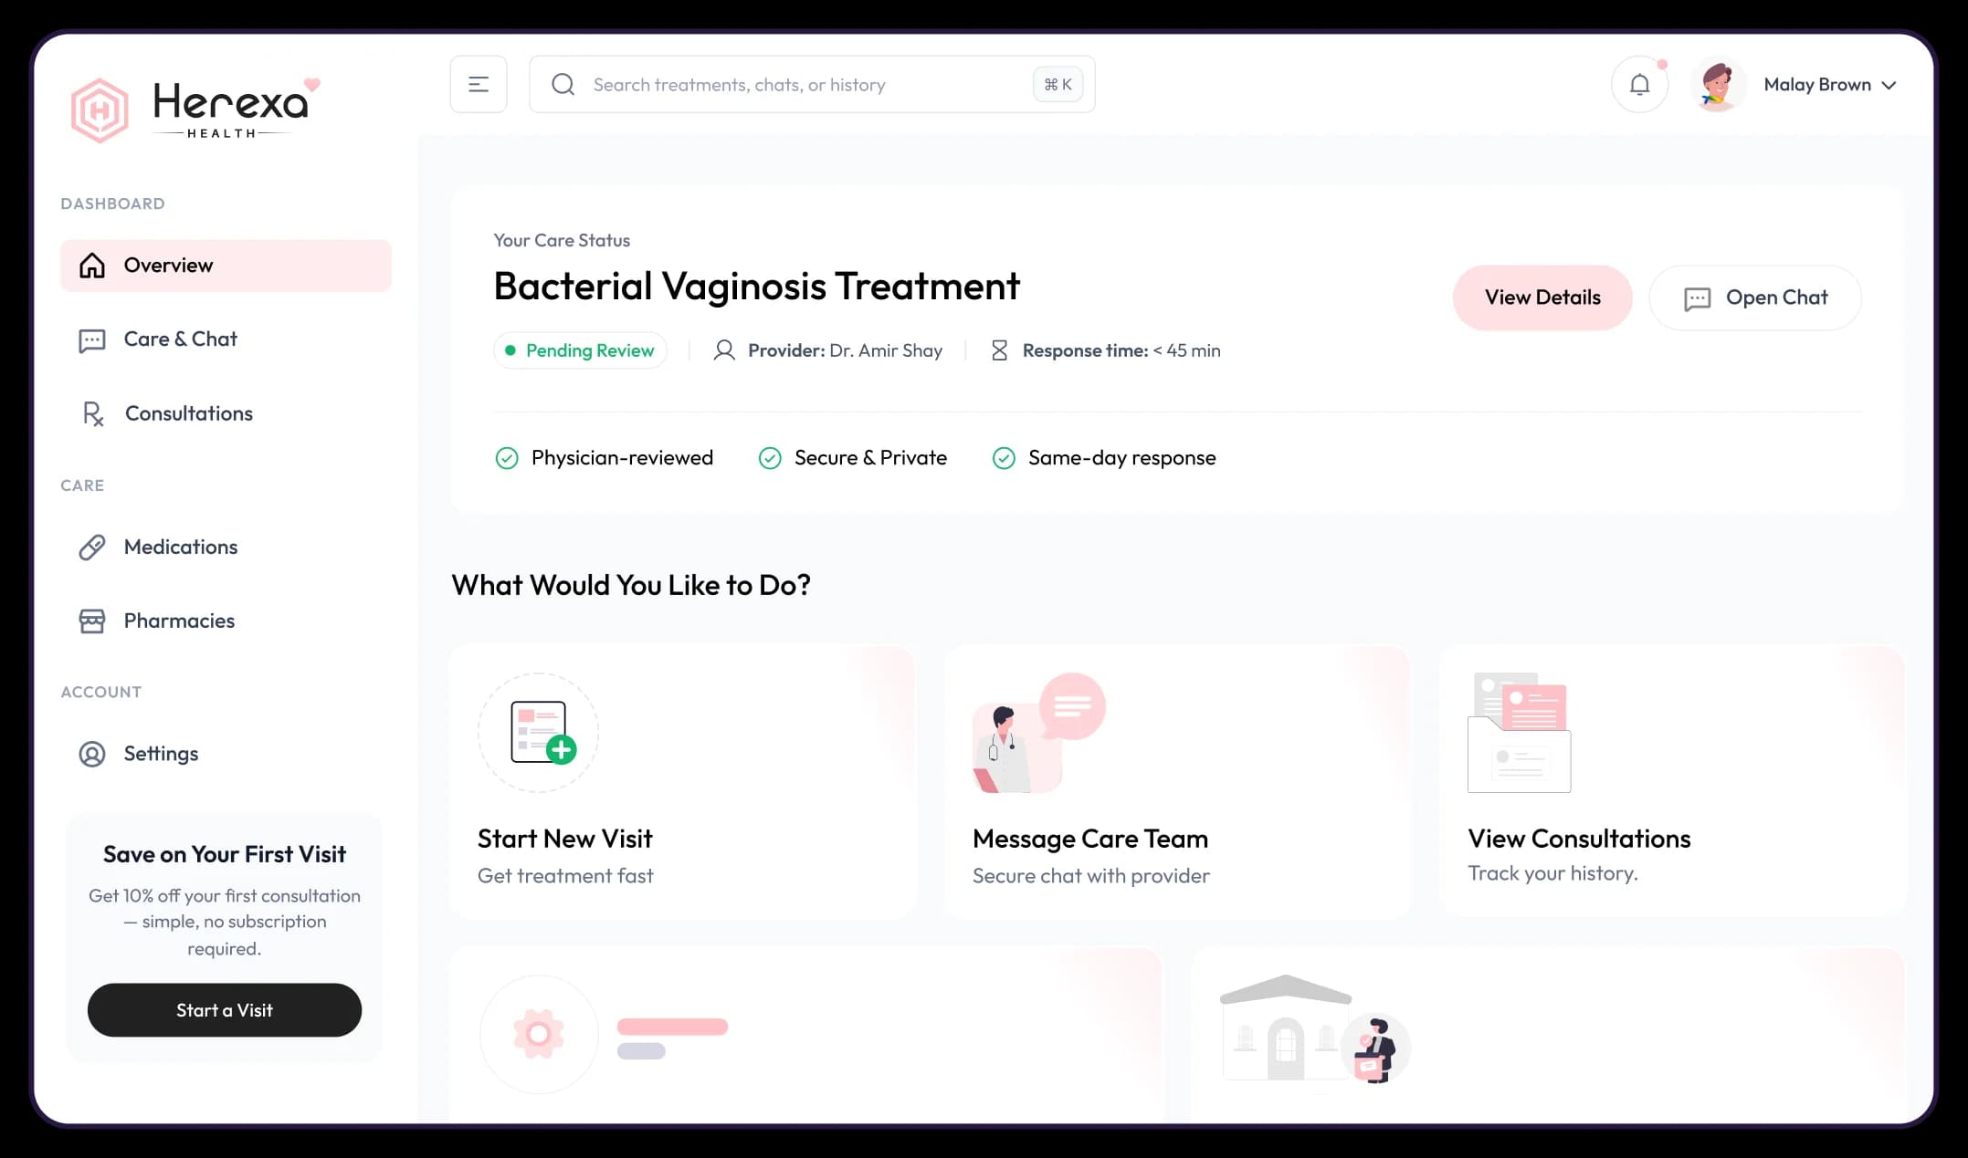Screen dimensions: 1968x1158
Task: Click the Settings user circle icon
Action: click(92, 754)
